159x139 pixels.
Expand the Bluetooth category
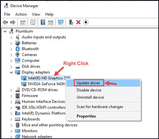11,49
